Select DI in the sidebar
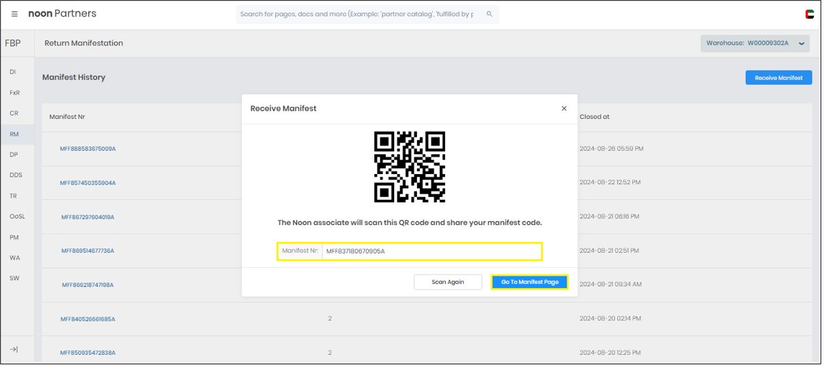The height and width of the screenshot is (367, 824). 13,72
